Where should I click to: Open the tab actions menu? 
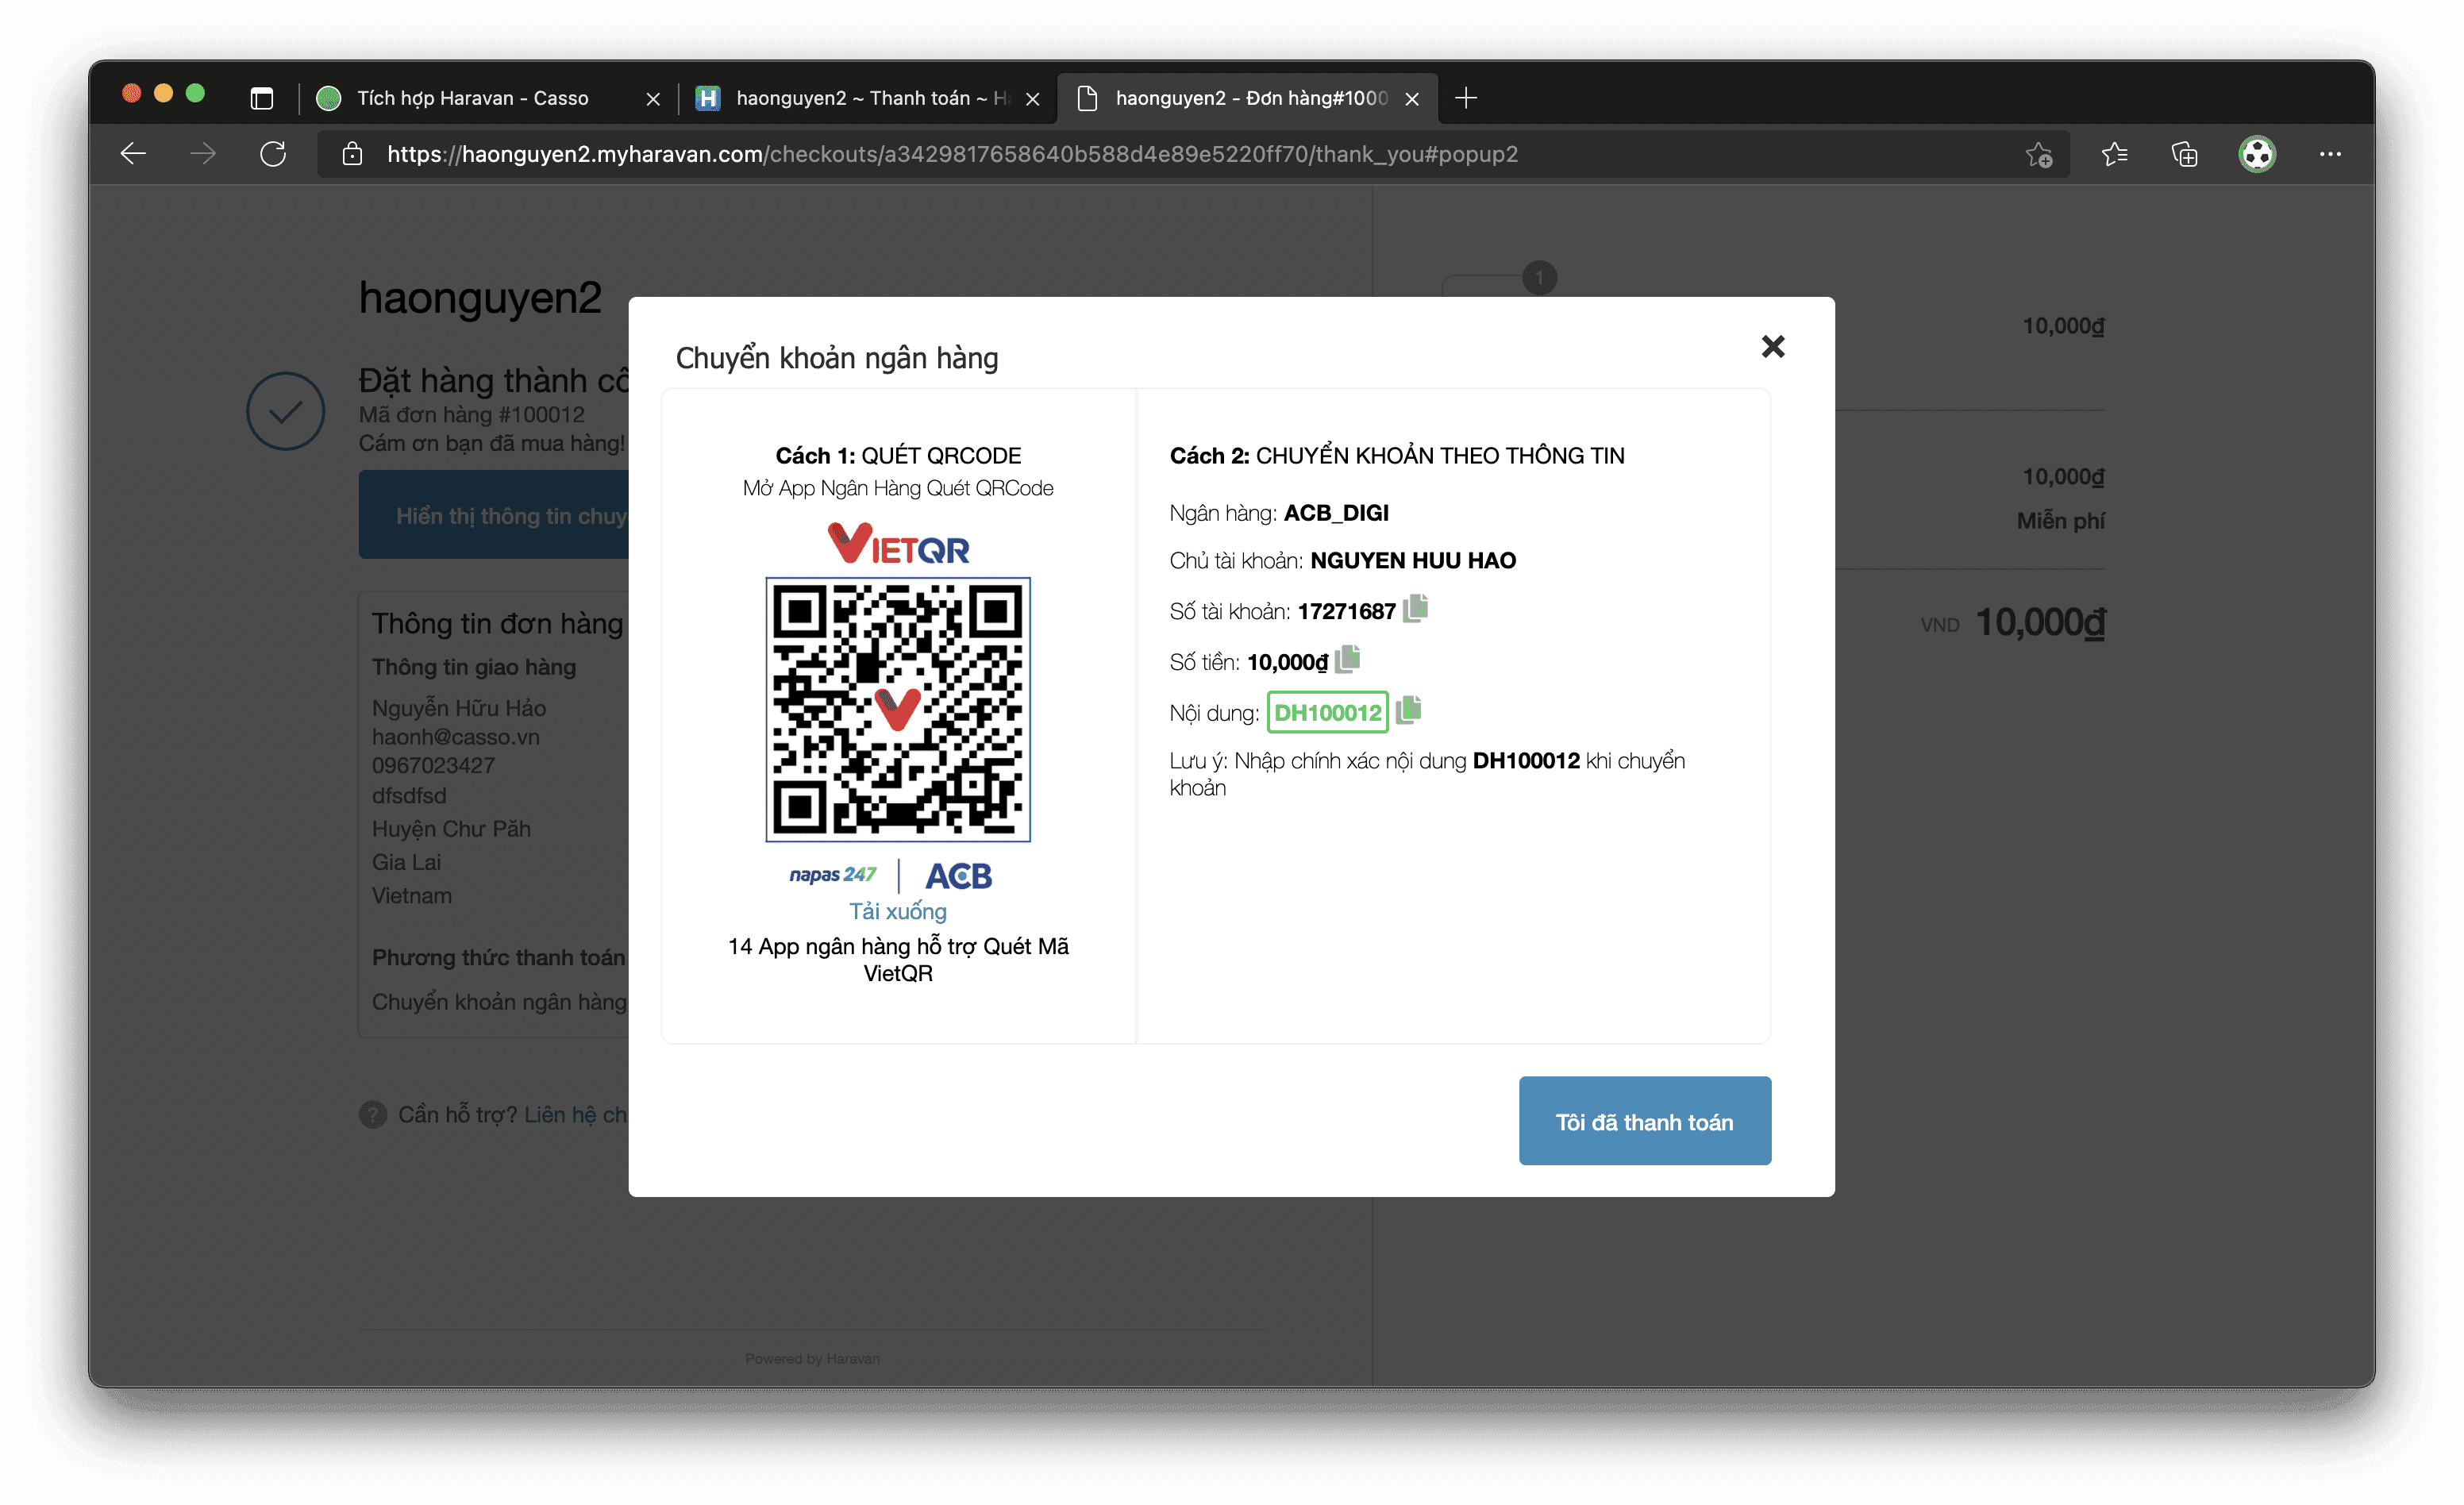click(x=262, y=98)
